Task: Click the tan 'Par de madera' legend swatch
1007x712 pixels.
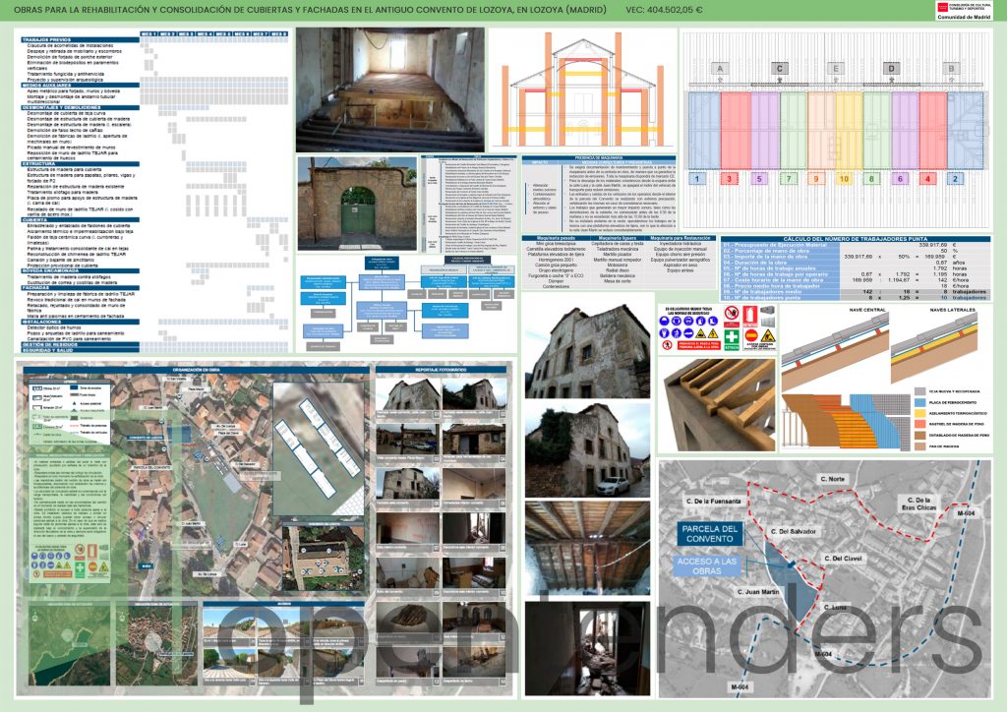Action: coord(920,446)
